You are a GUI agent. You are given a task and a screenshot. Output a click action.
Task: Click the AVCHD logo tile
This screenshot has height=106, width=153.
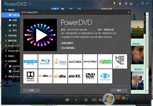(75, 61)
